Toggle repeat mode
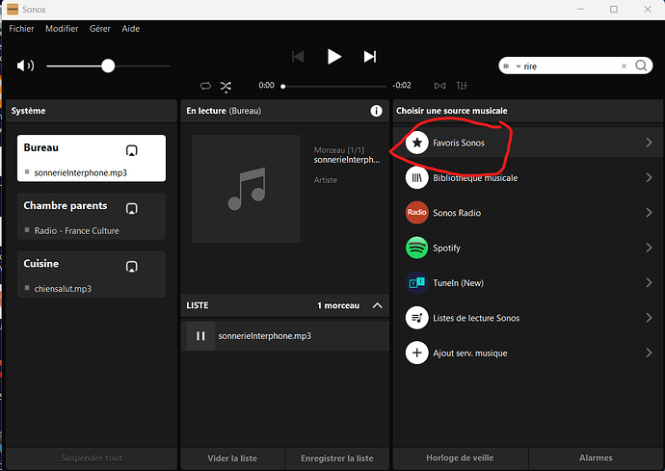The height and width of the screenshot is (471, 665). coord(205,86)
